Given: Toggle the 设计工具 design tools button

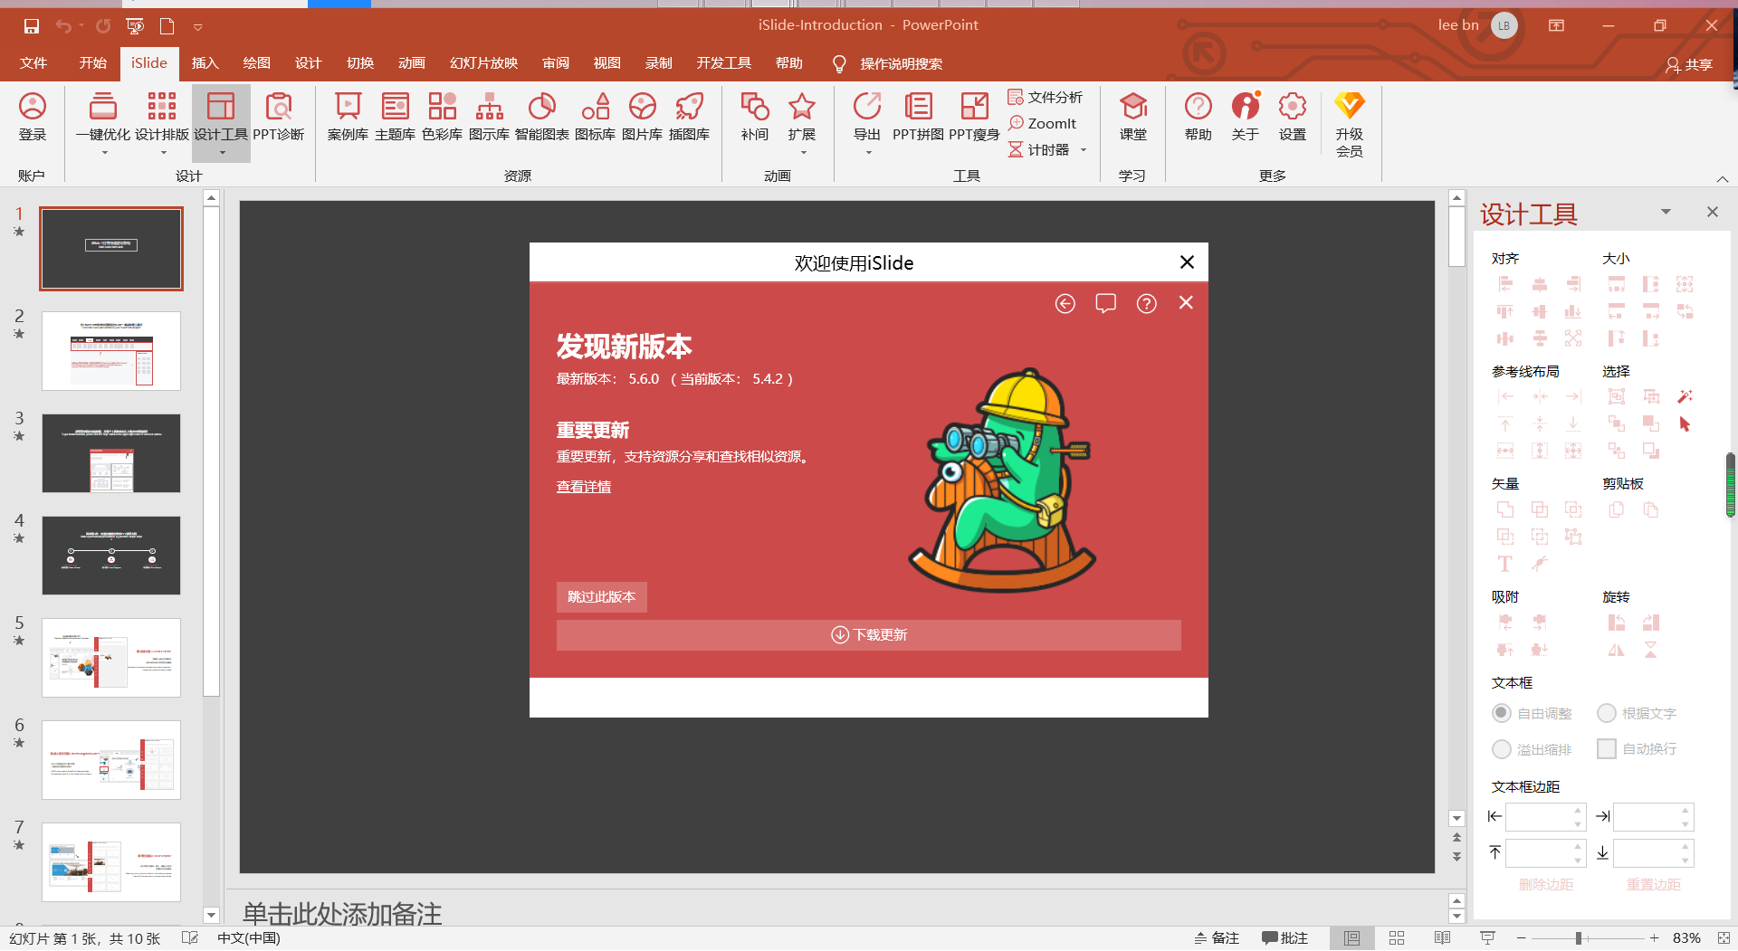Looking at the screenshot, I should point(221,122).
